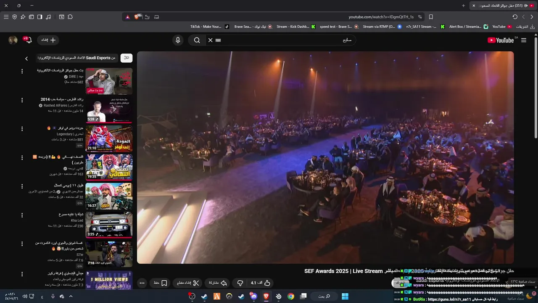Open the YouTube home logo

coord(501,40)
